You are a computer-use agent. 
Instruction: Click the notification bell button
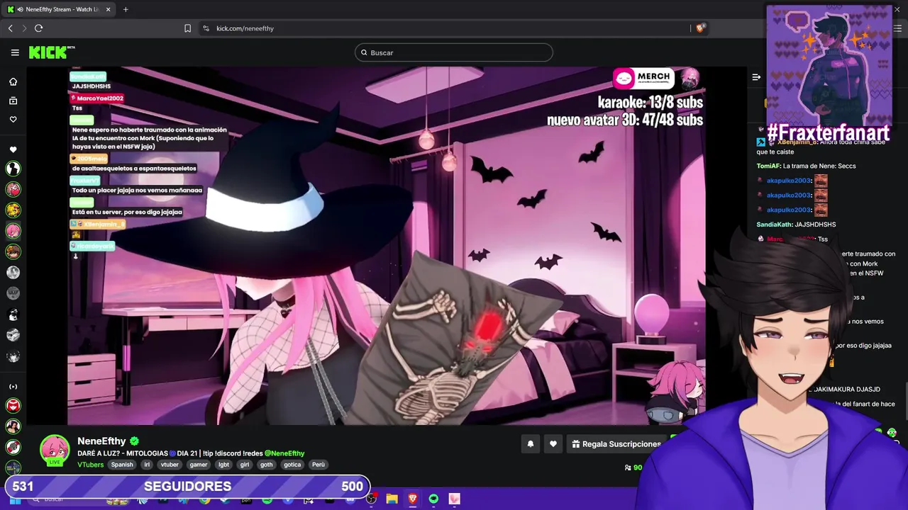pos(530,444)
